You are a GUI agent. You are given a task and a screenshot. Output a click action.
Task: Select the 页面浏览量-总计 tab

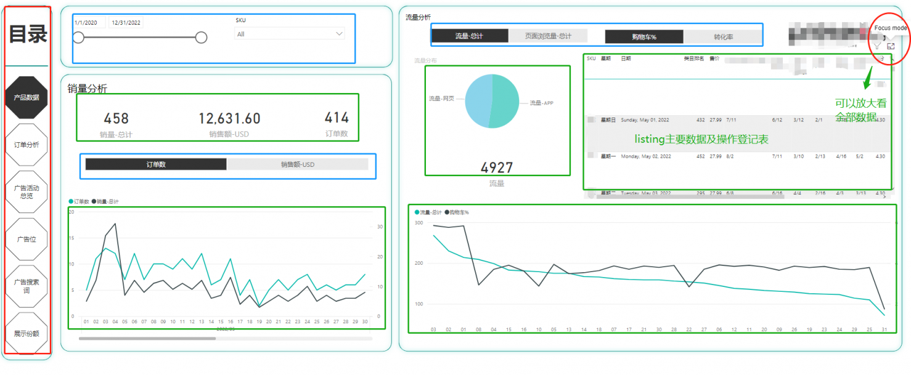[x=548, y=36]
